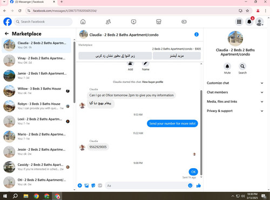
Task: Click the more options Urdu button
Action: point(177,56)
